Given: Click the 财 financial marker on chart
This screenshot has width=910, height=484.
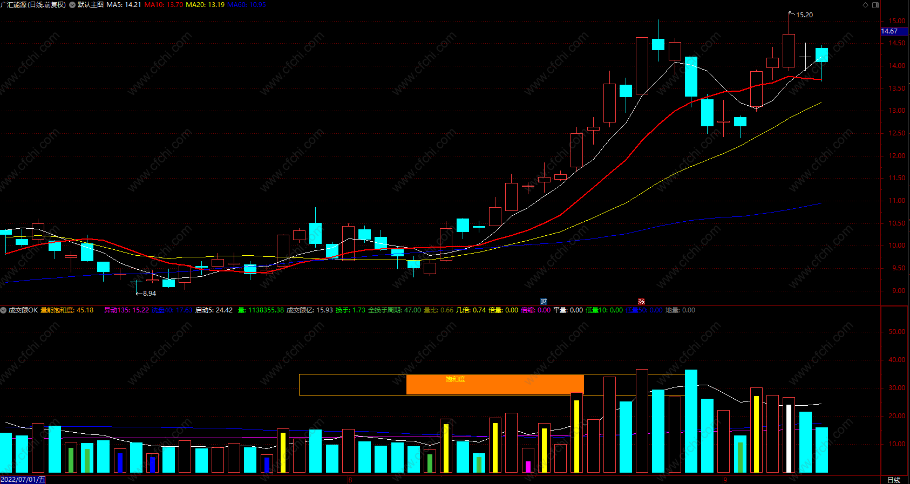Looking at the screenshot, I should tap(544, 302).
